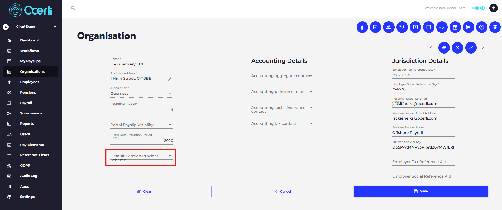Viewport: 502px width, 210px height.
Task: Go to next with the right chevron
Action: [483, 48]
